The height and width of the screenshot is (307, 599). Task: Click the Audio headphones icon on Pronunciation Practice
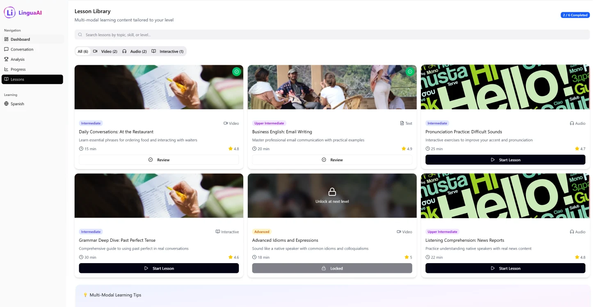point(572,123)
